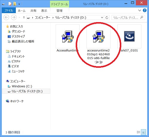This screenshot has height=137, width=149.
Task: Switch to the 表示 ribbon tab
Action: 44,10
